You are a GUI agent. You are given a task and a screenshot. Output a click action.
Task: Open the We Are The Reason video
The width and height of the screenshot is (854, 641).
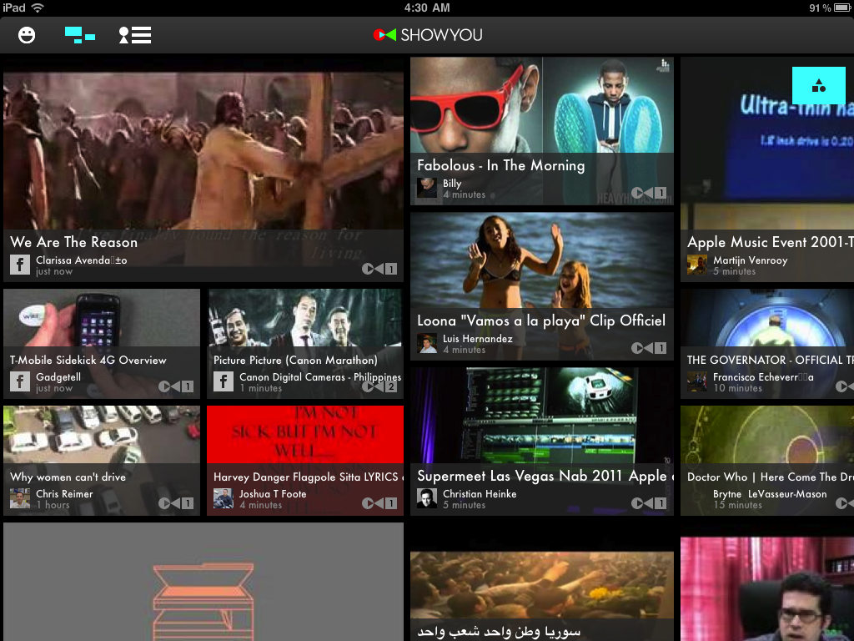(x=203, y=169)
